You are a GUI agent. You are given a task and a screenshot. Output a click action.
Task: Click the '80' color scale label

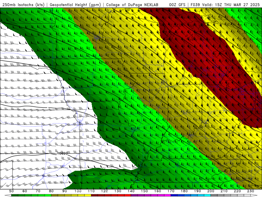[x=51, y=191]
